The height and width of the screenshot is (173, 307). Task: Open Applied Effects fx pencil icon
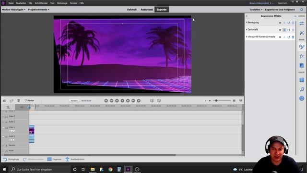click(x=302, y=47)
